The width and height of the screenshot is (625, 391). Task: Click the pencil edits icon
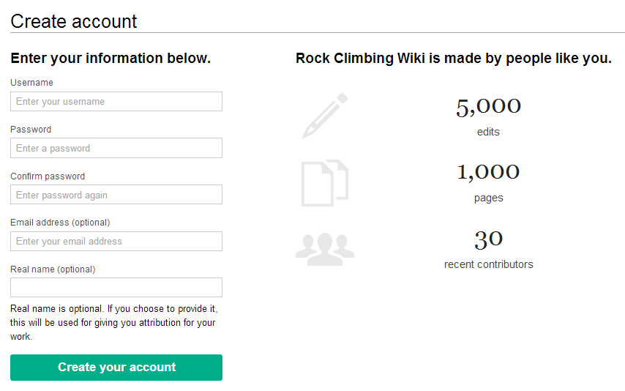pyautogui.click(x=325, y=116)
